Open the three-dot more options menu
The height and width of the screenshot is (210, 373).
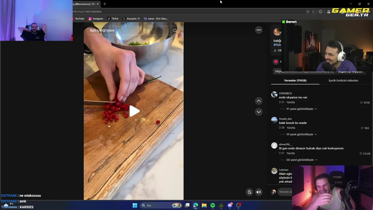[258, 30]
